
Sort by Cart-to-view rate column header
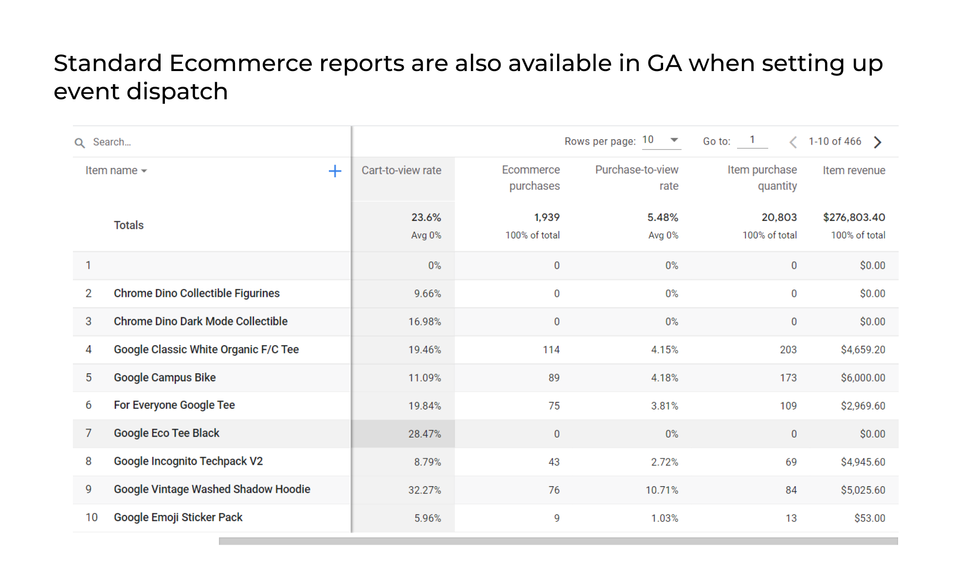401,170
